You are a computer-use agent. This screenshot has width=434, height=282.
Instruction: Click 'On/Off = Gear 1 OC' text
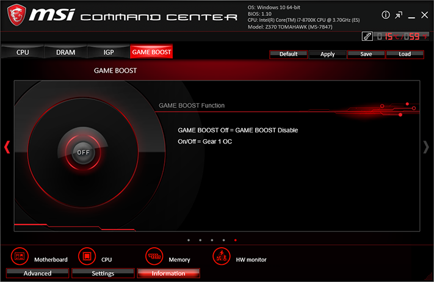tap(205, 142)
